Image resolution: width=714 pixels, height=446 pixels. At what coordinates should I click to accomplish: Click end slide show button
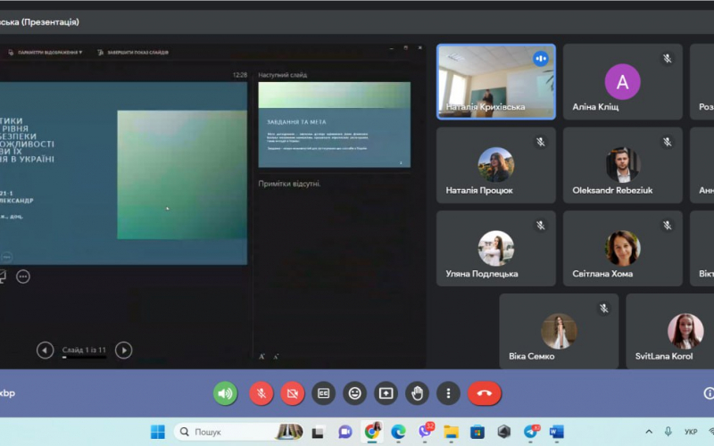pyautogui.click(x=132, y=53)
